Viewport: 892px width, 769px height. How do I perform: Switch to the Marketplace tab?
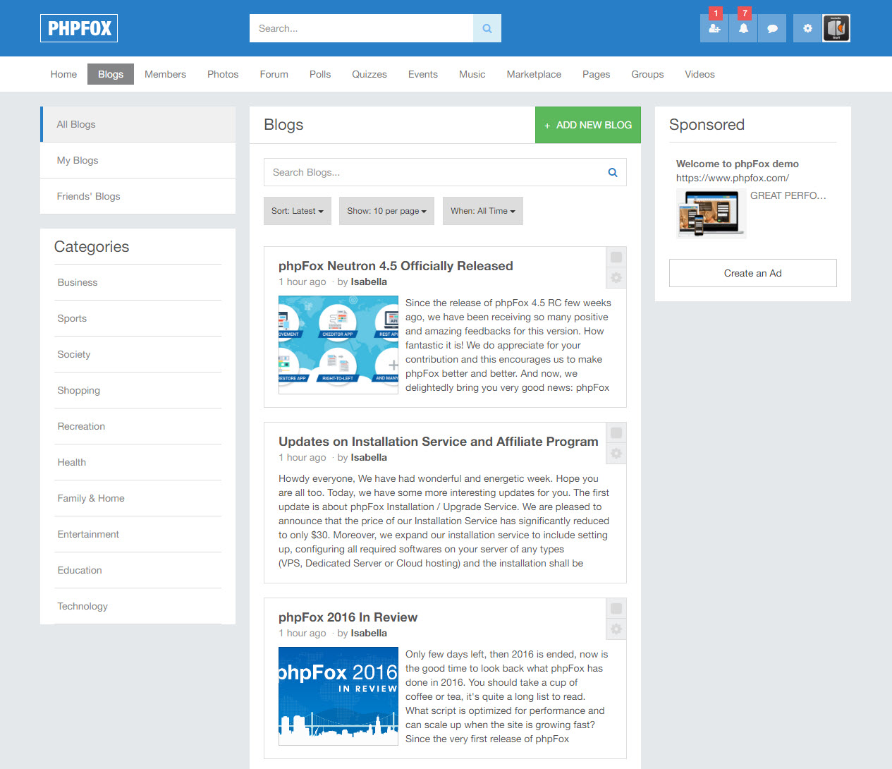coord(534,74)
